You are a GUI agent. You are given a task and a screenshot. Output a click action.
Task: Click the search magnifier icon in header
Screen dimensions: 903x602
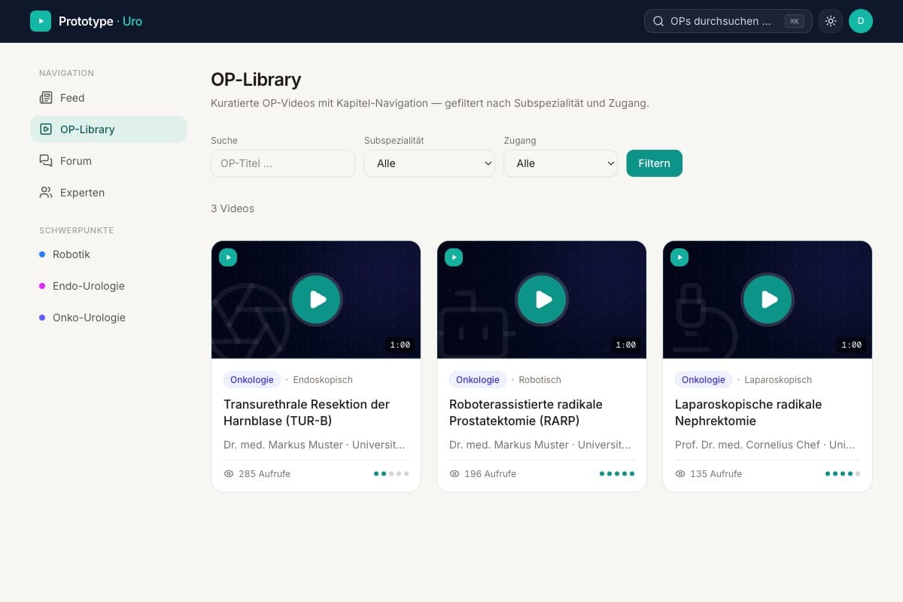[x=658, y=21]
